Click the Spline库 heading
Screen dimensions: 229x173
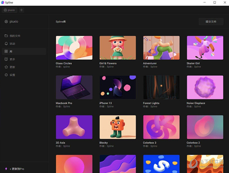click(61, 22)
